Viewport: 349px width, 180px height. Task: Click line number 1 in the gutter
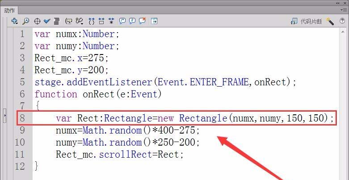(22, 34)
